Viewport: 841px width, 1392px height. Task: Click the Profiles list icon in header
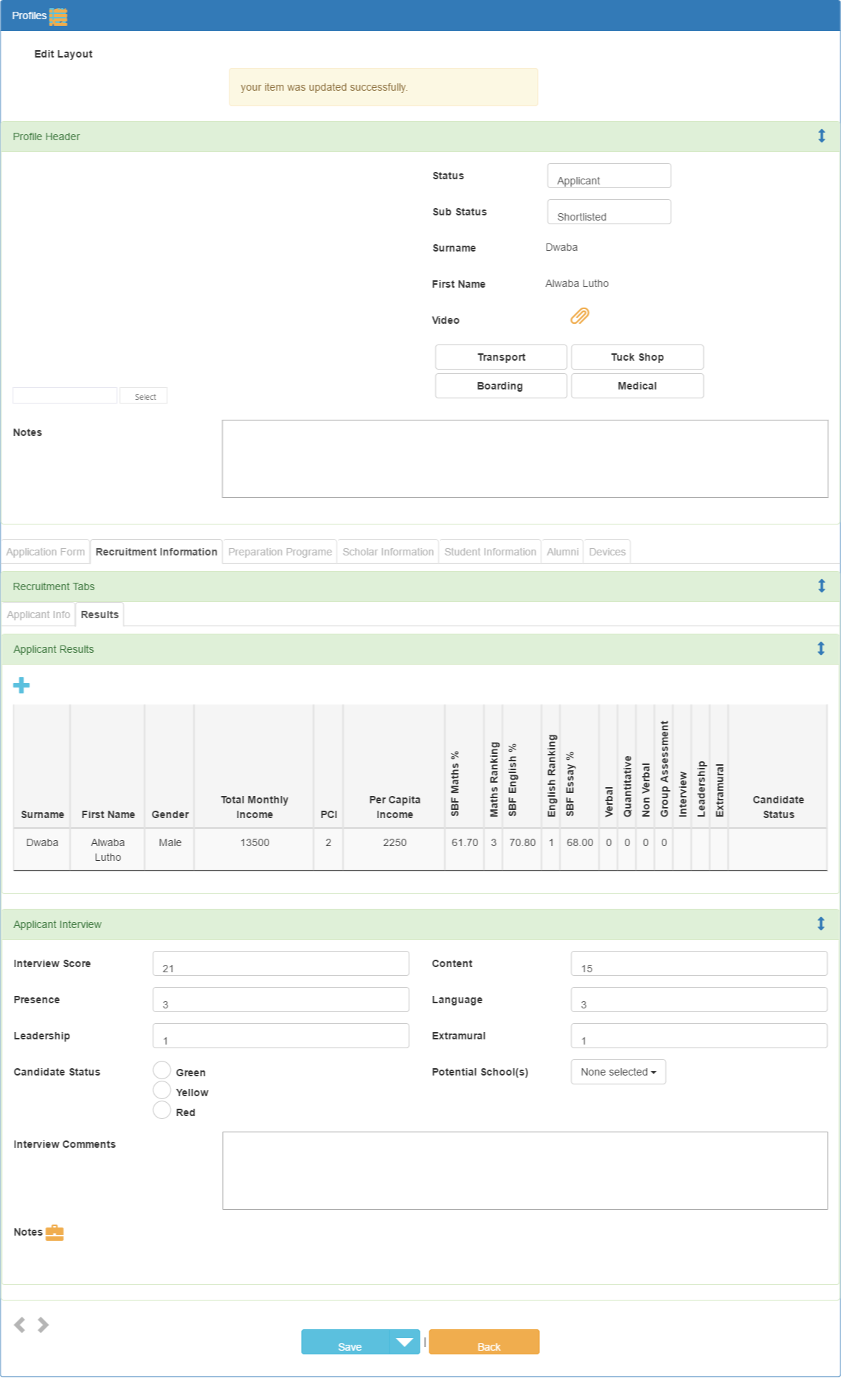coord(58,16)
